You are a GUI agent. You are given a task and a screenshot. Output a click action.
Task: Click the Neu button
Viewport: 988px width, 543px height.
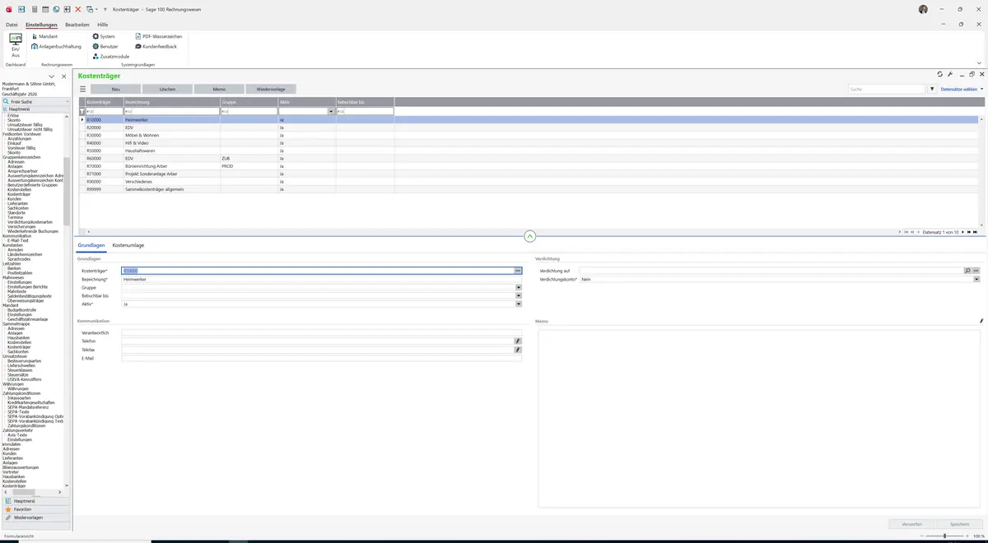tap(115, 89)
